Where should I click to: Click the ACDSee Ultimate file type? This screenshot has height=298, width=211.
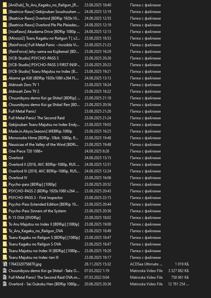146,264
